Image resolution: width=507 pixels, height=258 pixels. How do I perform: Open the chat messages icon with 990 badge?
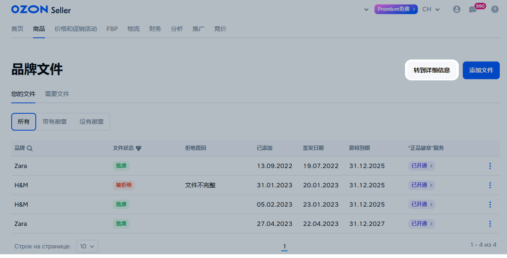[473, 9]
